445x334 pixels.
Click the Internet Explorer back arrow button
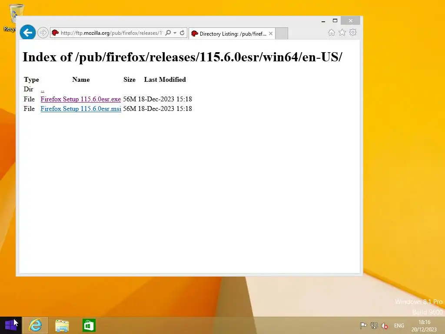(x=27, y=33)
